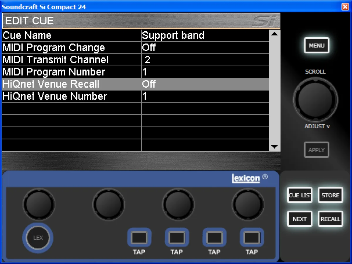Click the third Lexicon knob from the left
The width and height of the screenshot is (352, 264).
[x=178, y=204]
